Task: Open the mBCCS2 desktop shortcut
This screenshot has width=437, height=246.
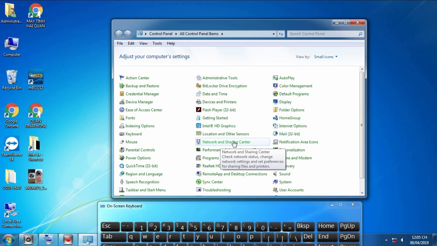Action: point(36,80)
